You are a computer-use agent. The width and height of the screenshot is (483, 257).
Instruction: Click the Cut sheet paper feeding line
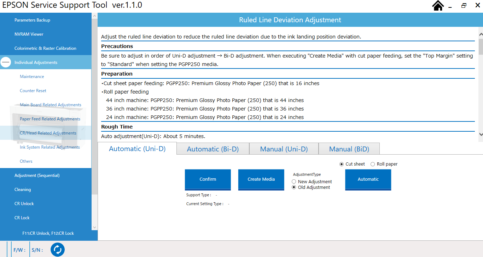pos(210,83)
